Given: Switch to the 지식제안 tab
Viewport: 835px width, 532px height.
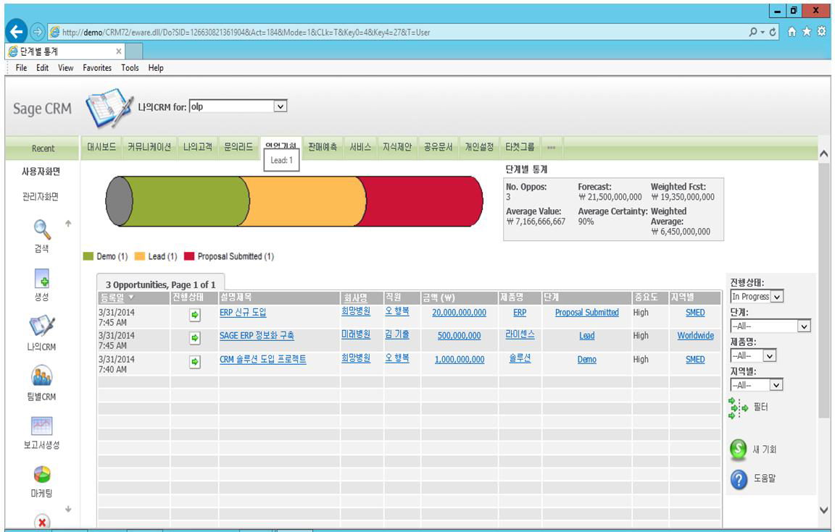Looking at the screenshot, I should point(397,147).
